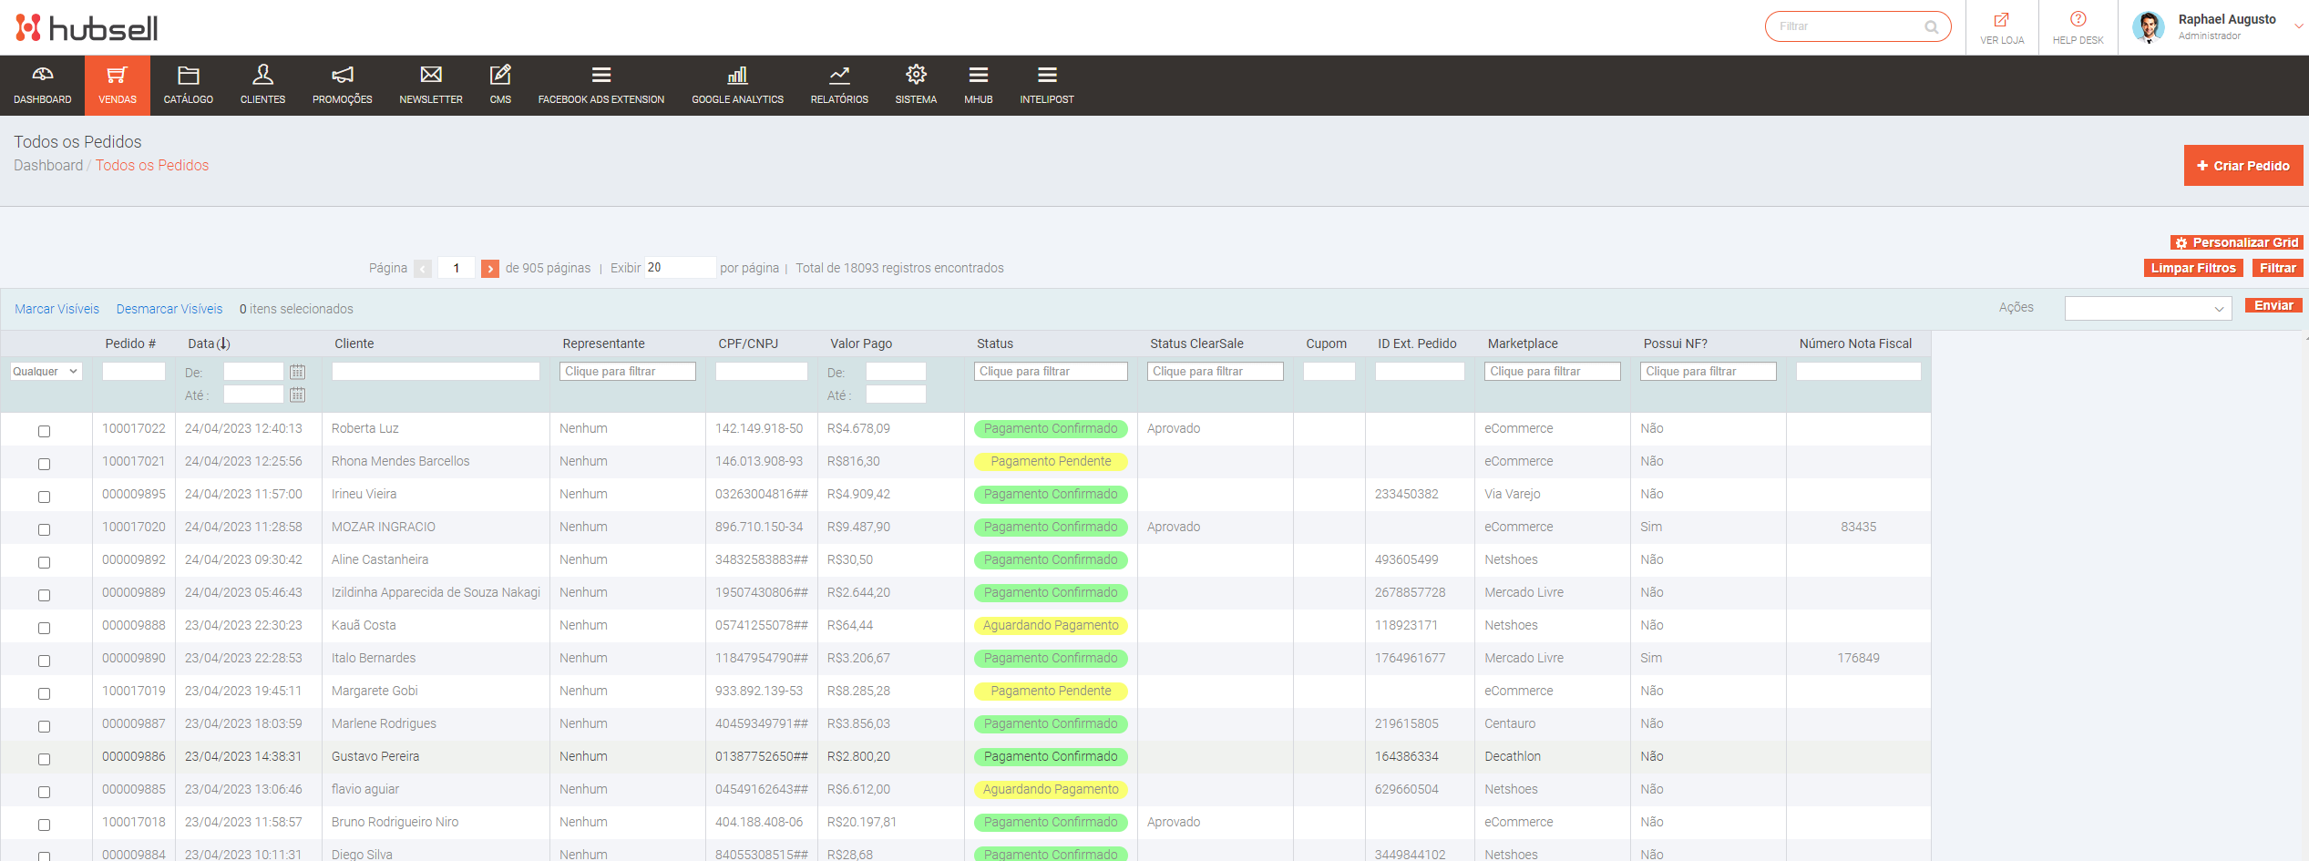Go to the Relatórios menu

pyautogui.click(x=839, y=85)
